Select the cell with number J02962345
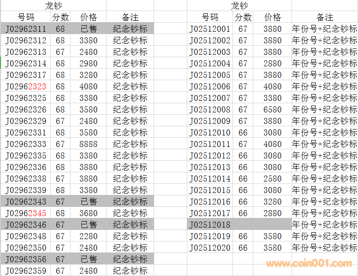Screen dimensions: 358x276 pyautogui.click(x=26, y=213)
